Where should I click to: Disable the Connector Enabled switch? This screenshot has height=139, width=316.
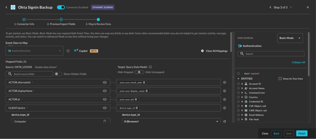pyautogui.click(x=61, y=7)
